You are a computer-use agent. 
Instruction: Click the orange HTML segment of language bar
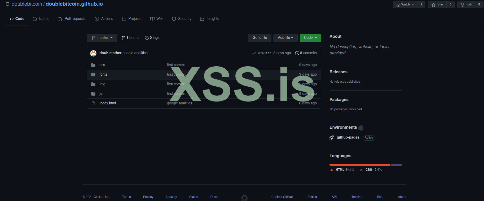[360, 165]
